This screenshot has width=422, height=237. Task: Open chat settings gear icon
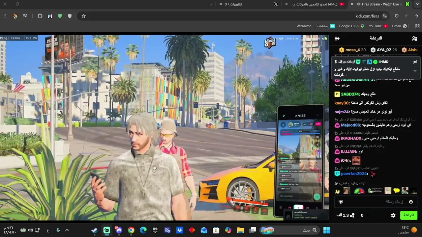[393, 215]
